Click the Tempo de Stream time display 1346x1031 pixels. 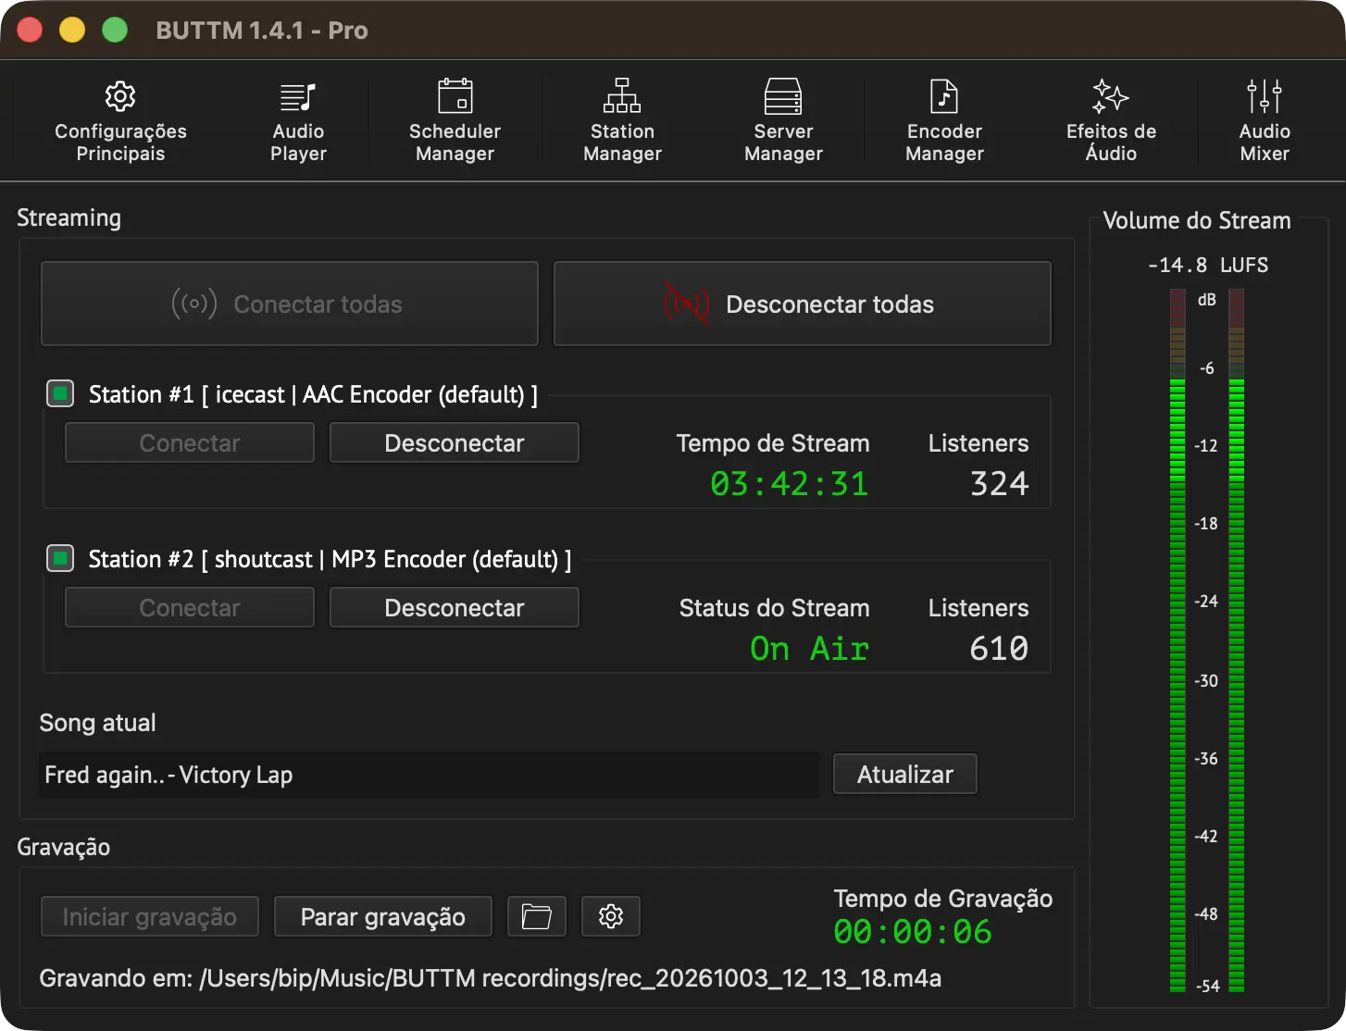click(x=790, y=484)
